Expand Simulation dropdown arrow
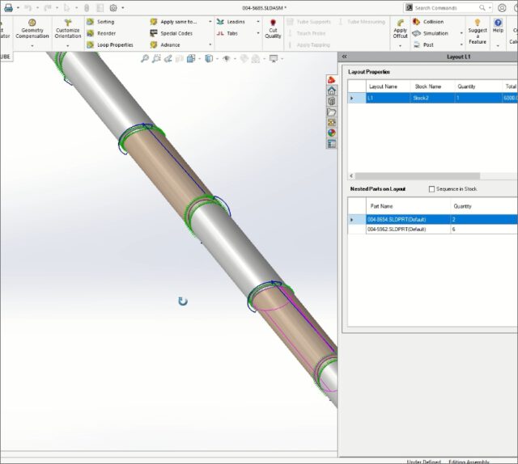Screen dimensions: 518x464 461,33
